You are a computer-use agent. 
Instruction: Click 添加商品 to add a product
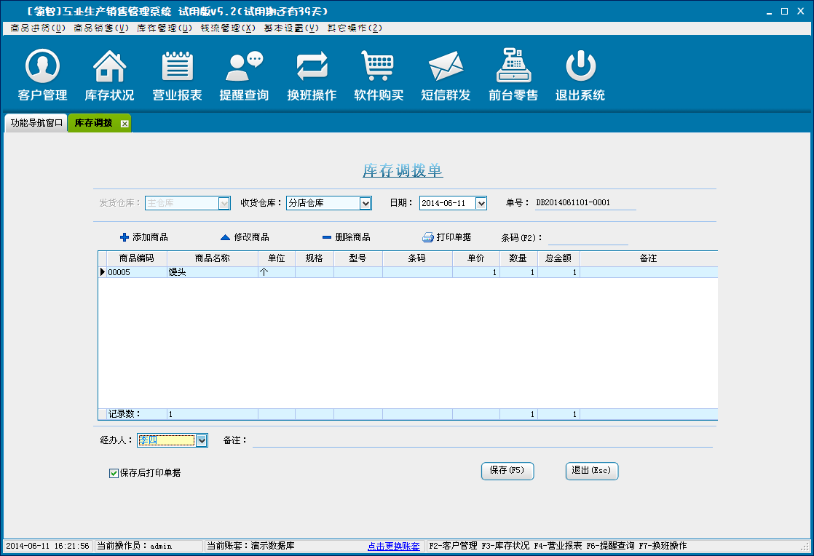[x=144, y=237]
